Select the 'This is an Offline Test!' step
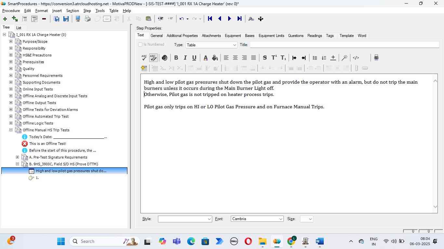 coord(47,144)
